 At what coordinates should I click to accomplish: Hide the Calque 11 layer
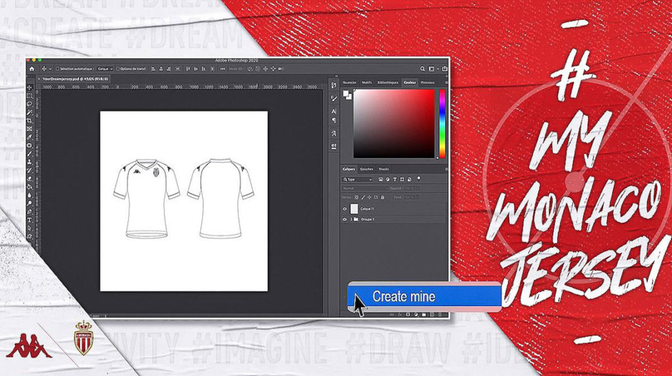click(345, 209)
